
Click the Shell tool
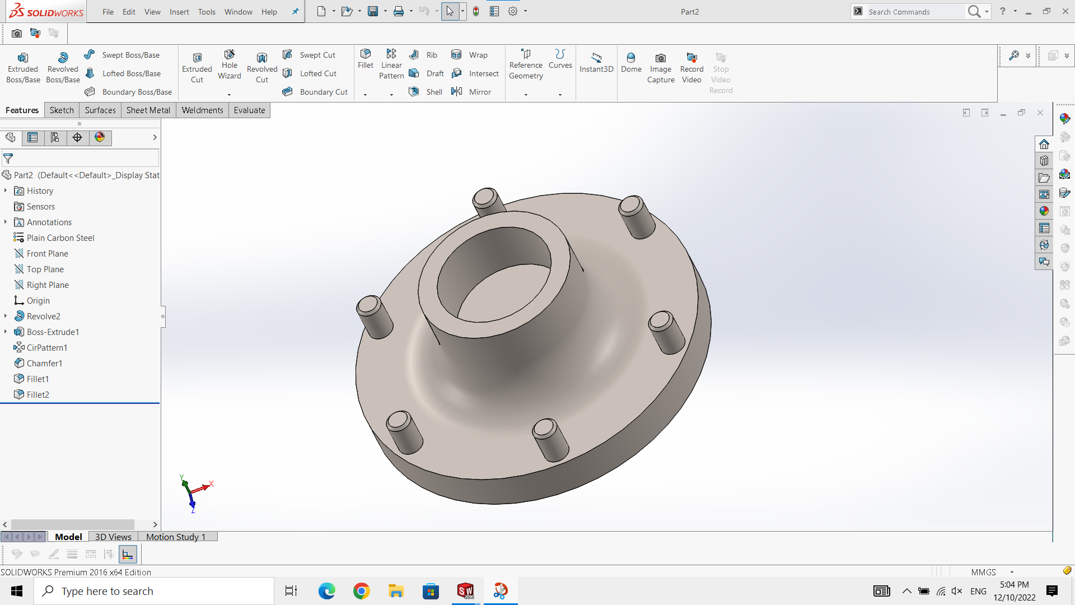[x=426, y=92]
